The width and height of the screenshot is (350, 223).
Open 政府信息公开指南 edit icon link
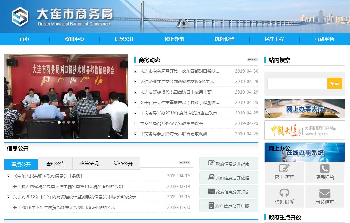211,163
